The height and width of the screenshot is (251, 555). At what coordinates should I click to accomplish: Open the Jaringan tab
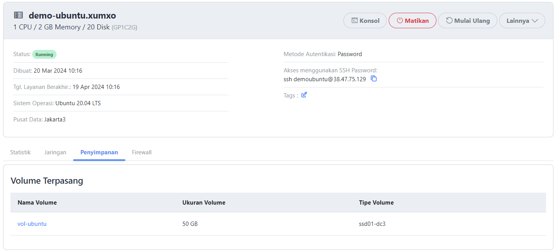[x=55, y=152]
